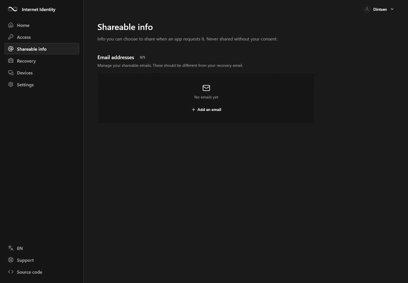408x283 pixels.
Task: Open the Devices section
Action: click(42, 73)
